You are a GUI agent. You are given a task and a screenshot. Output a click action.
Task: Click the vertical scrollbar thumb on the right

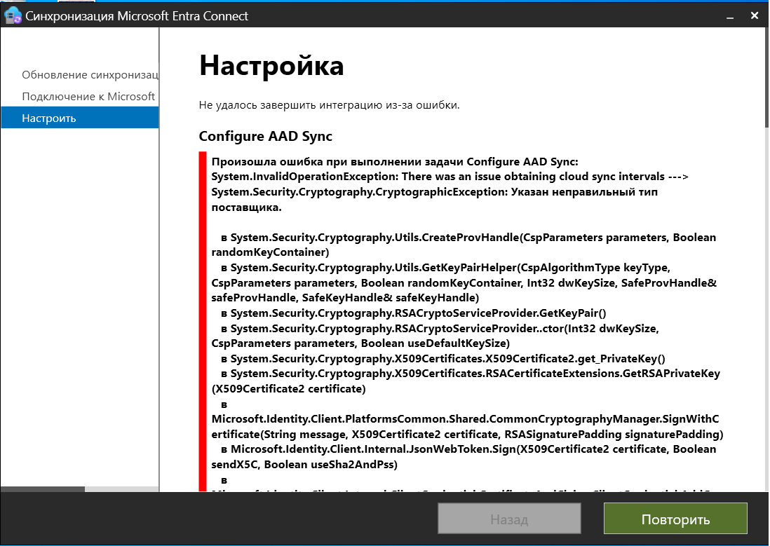click(x=766, y=78)
